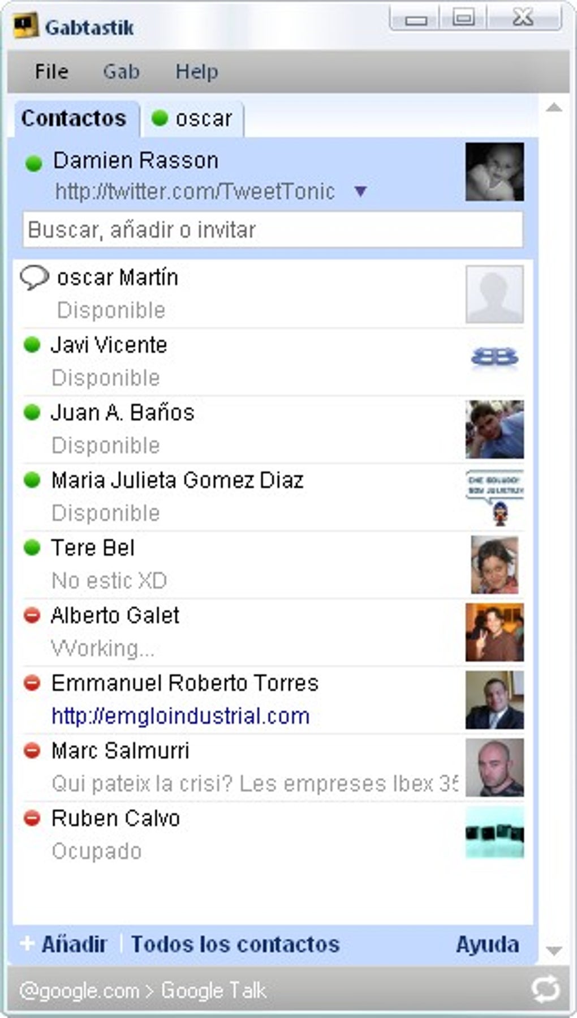Click the scrollbar up arrow

point(554,108)
